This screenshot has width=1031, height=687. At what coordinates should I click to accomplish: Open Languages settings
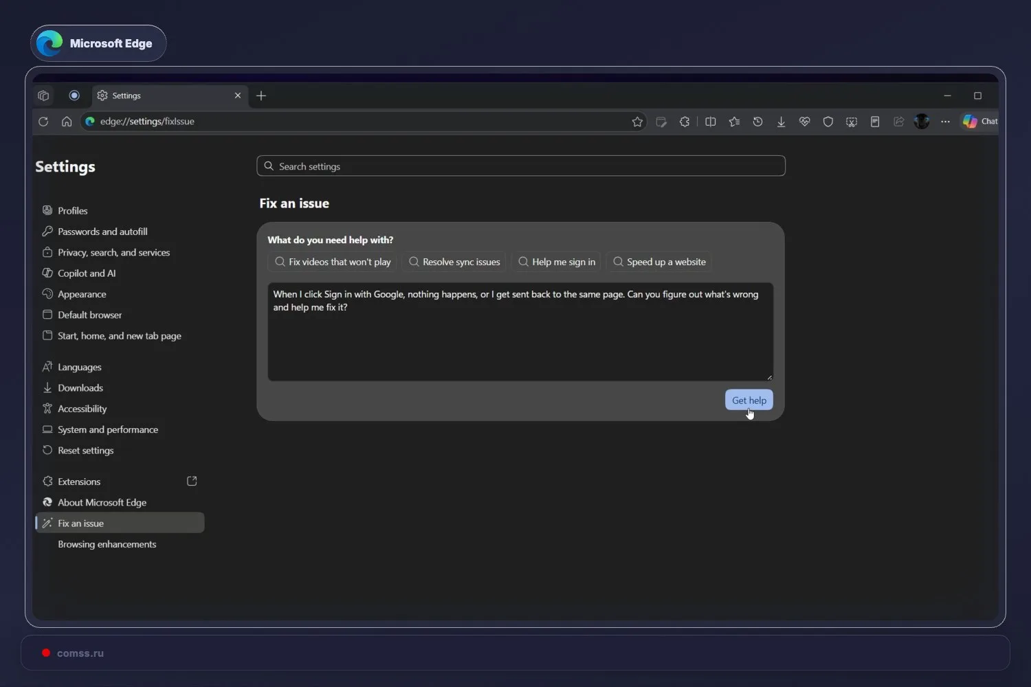click(120, 368)
